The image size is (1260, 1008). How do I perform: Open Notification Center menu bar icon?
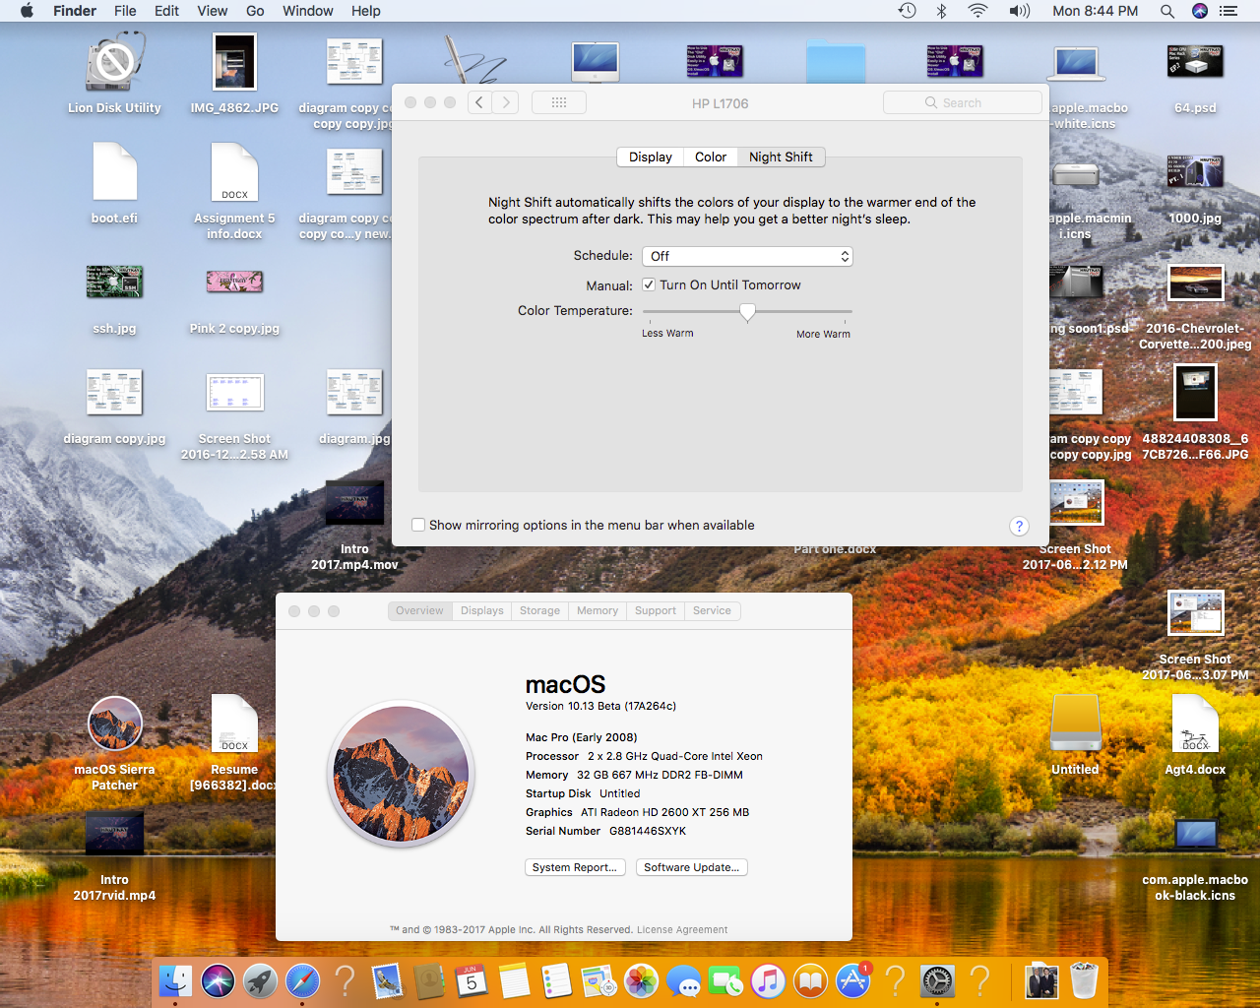[1228, 11]
